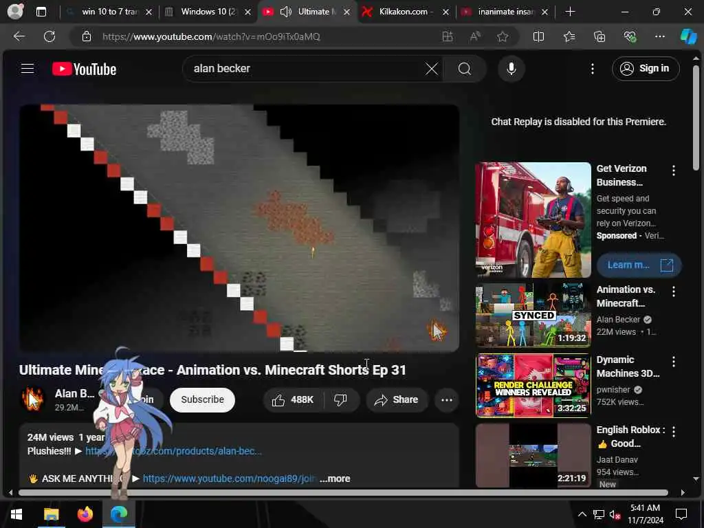Expand description with ...more
This screenshot has width=704, height=528.
[335, 478]
